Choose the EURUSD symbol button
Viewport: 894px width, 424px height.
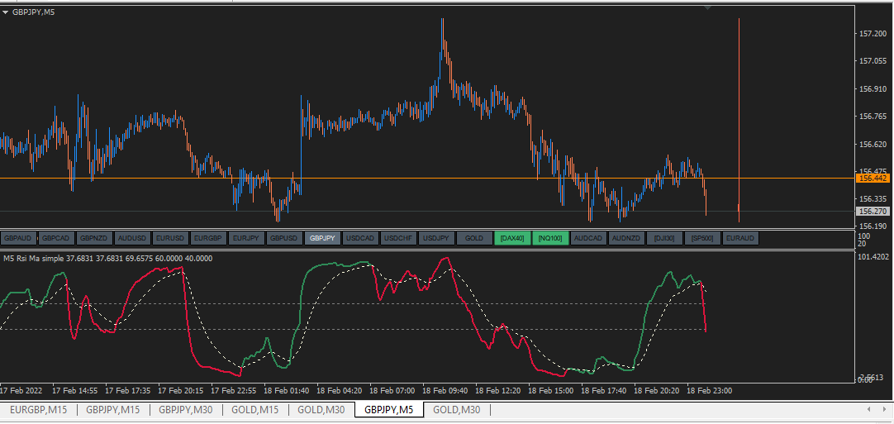point(170,238)
